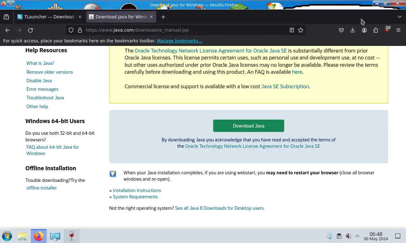
Task: Click the 'Offline Installation' heading
Action: click(x=51, y=168)
